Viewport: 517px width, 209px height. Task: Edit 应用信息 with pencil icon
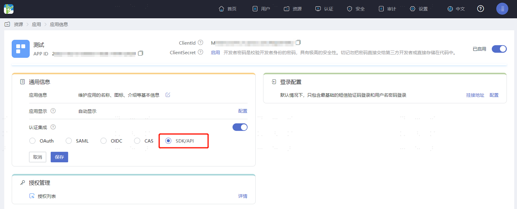click(168, 95)
